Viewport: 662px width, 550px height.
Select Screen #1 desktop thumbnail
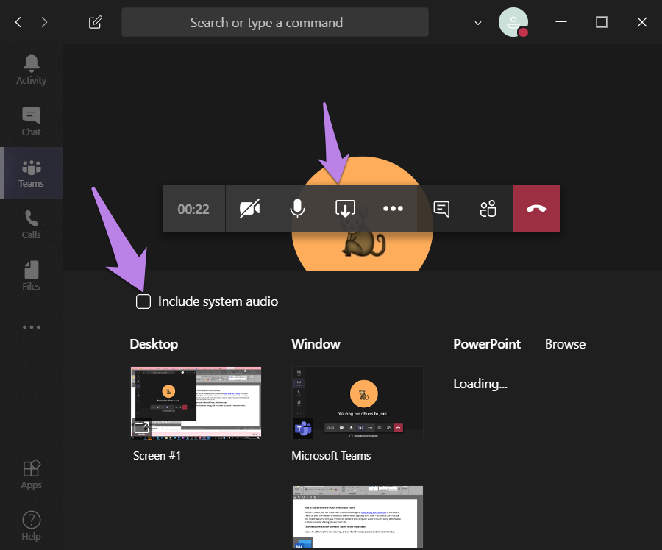[196, 403]
